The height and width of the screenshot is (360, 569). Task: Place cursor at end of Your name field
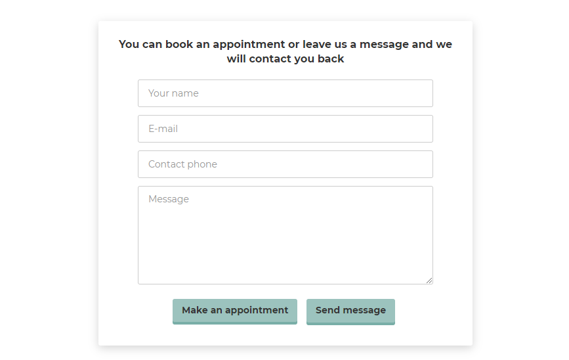coord(417,93)
